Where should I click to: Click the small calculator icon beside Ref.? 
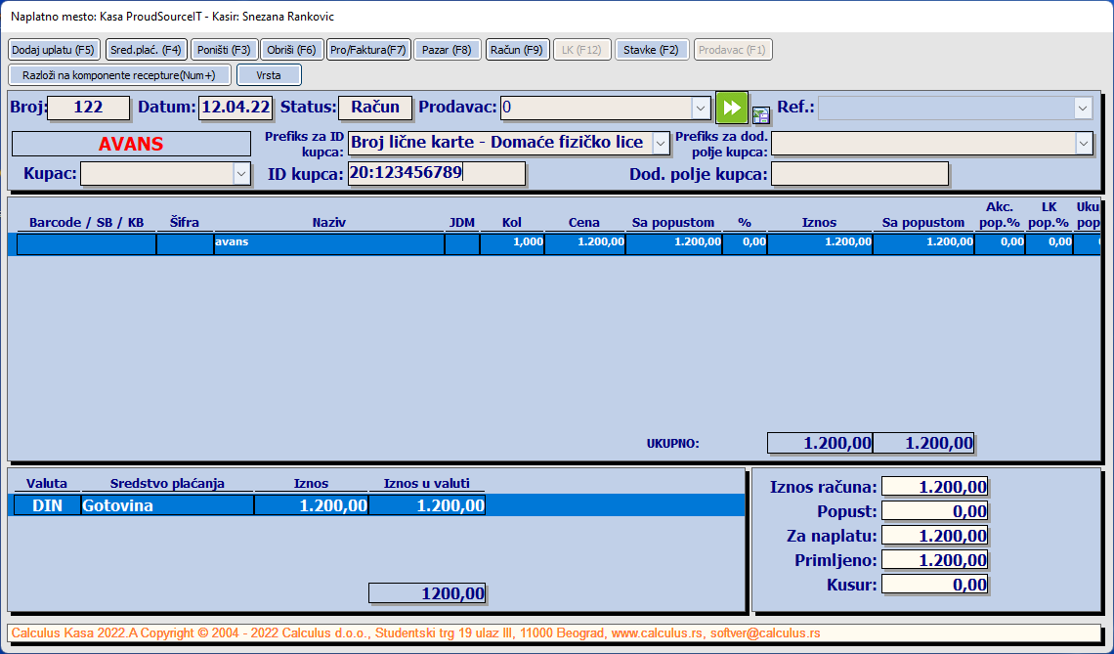tap(761, 114)
